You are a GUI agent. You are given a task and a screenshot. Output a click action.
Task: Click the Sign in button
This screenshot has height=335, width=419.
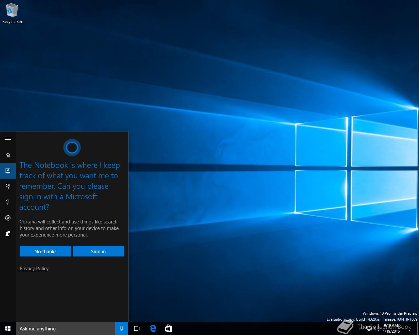(98, 251)
